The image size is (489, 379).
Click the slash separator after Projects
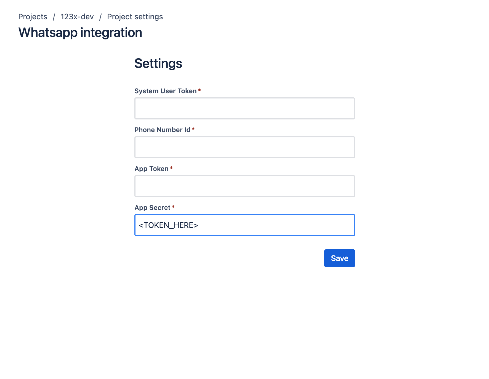pos(54,17)
